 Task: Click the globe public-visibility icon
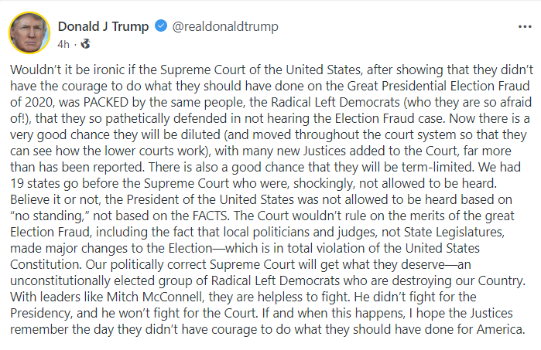[x=85, y=44]
